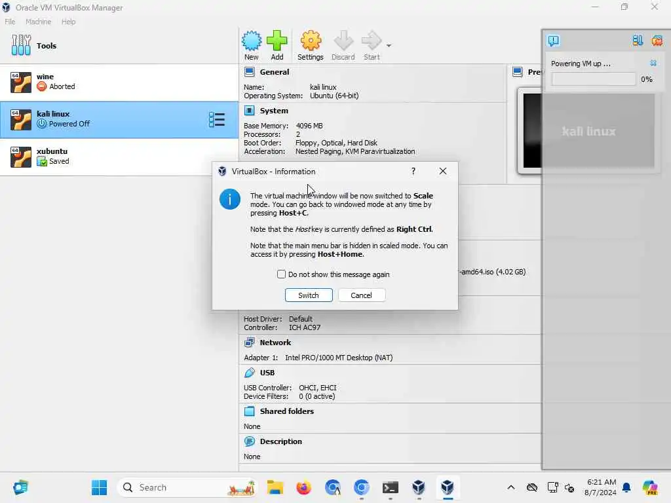Open File Explorer from the taskbar
The width and height of the screenshot is (671, 503).
click(x=275, y=487)
